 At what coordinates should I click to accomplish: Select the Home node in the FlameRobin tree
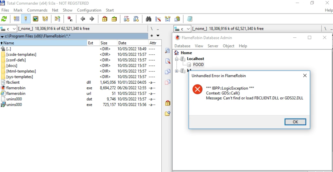[x=186, y=53]
